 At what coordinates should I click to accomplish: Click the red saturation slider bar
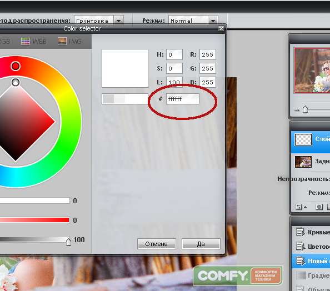tap(34, 220)
